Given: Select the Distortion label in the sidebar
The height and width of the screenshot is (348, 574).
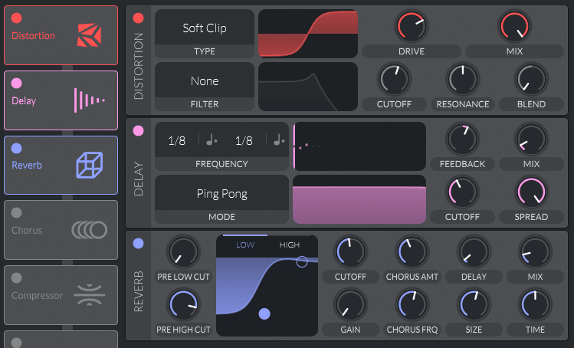Looking at the screenshot, I should pos(33,35).
